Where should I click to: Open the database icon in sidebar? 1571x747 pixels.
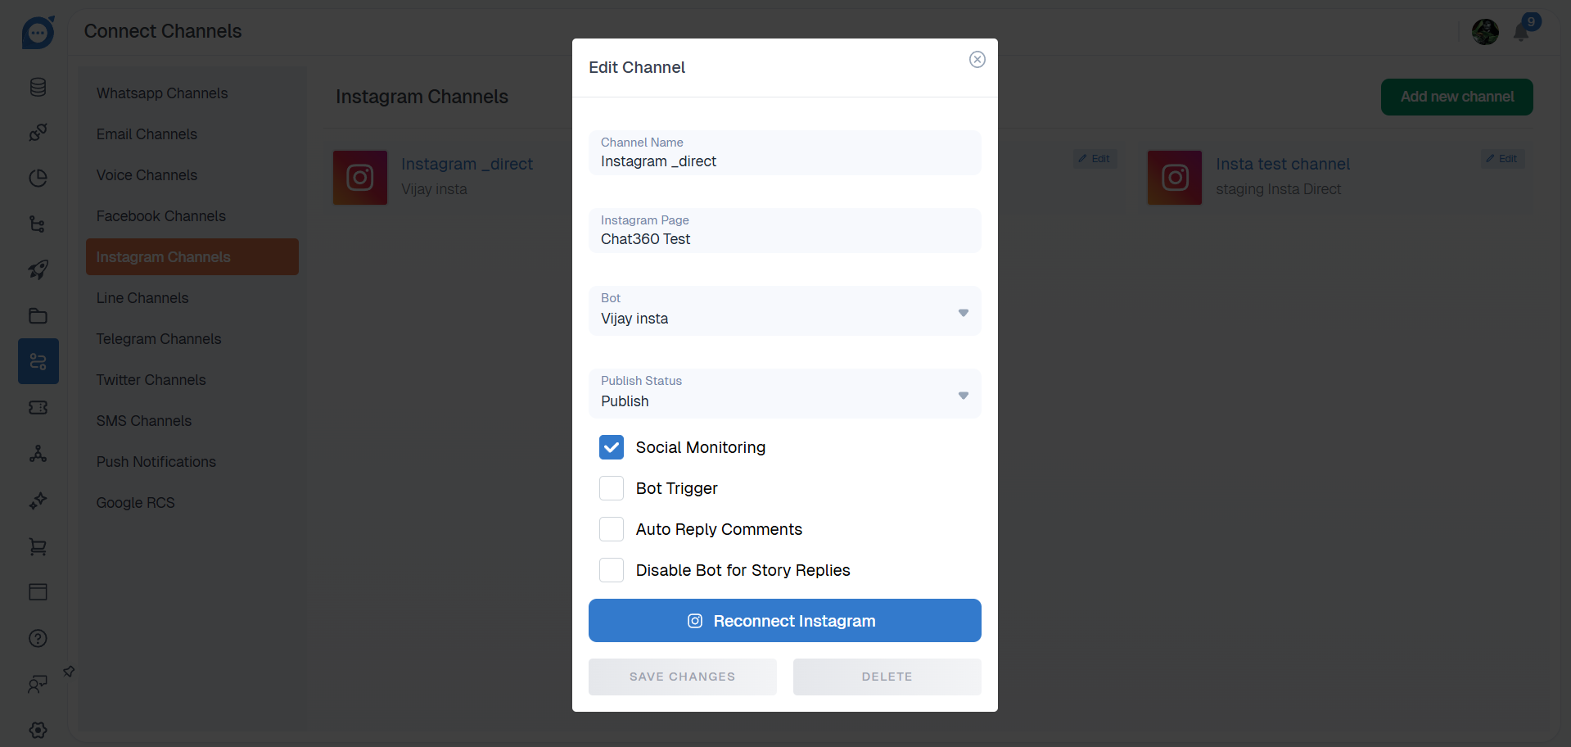(38, 87)
